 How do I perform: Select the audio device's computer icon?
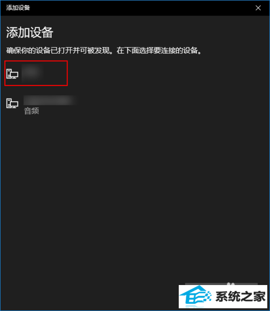12,103
